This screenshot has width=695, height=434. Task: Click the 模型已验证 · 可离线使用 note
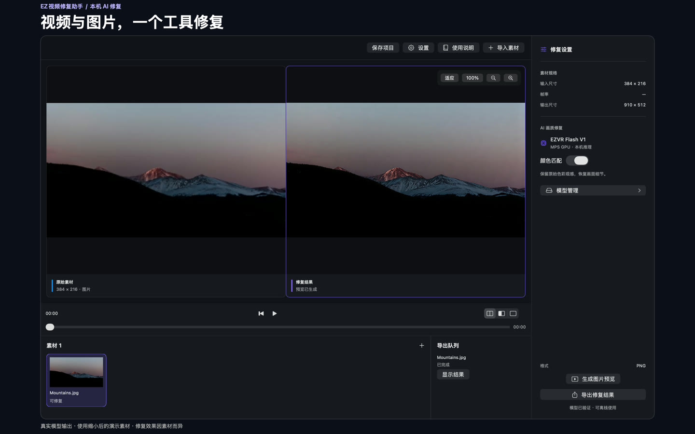[x=593, y=408]
